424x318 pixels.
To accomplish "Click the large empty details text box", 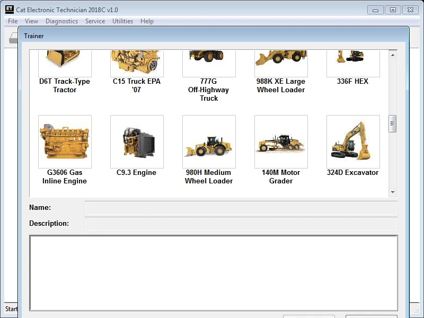I will (x=214, y=273).
